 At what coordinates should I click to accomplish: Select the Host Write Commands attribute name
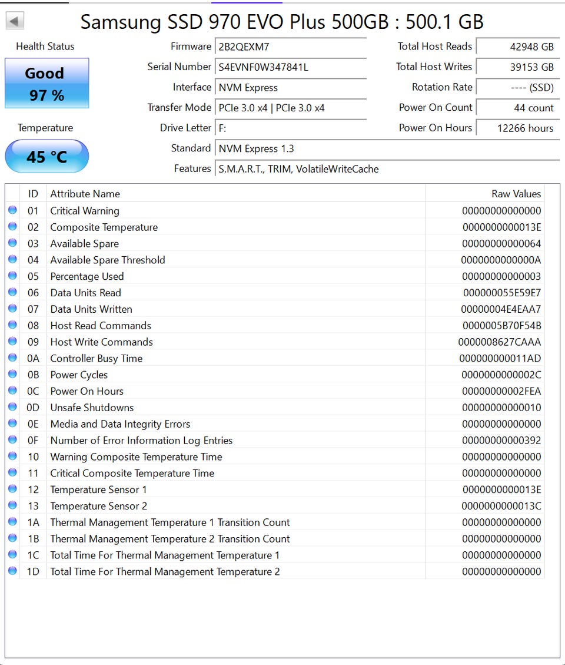point(101,342)
